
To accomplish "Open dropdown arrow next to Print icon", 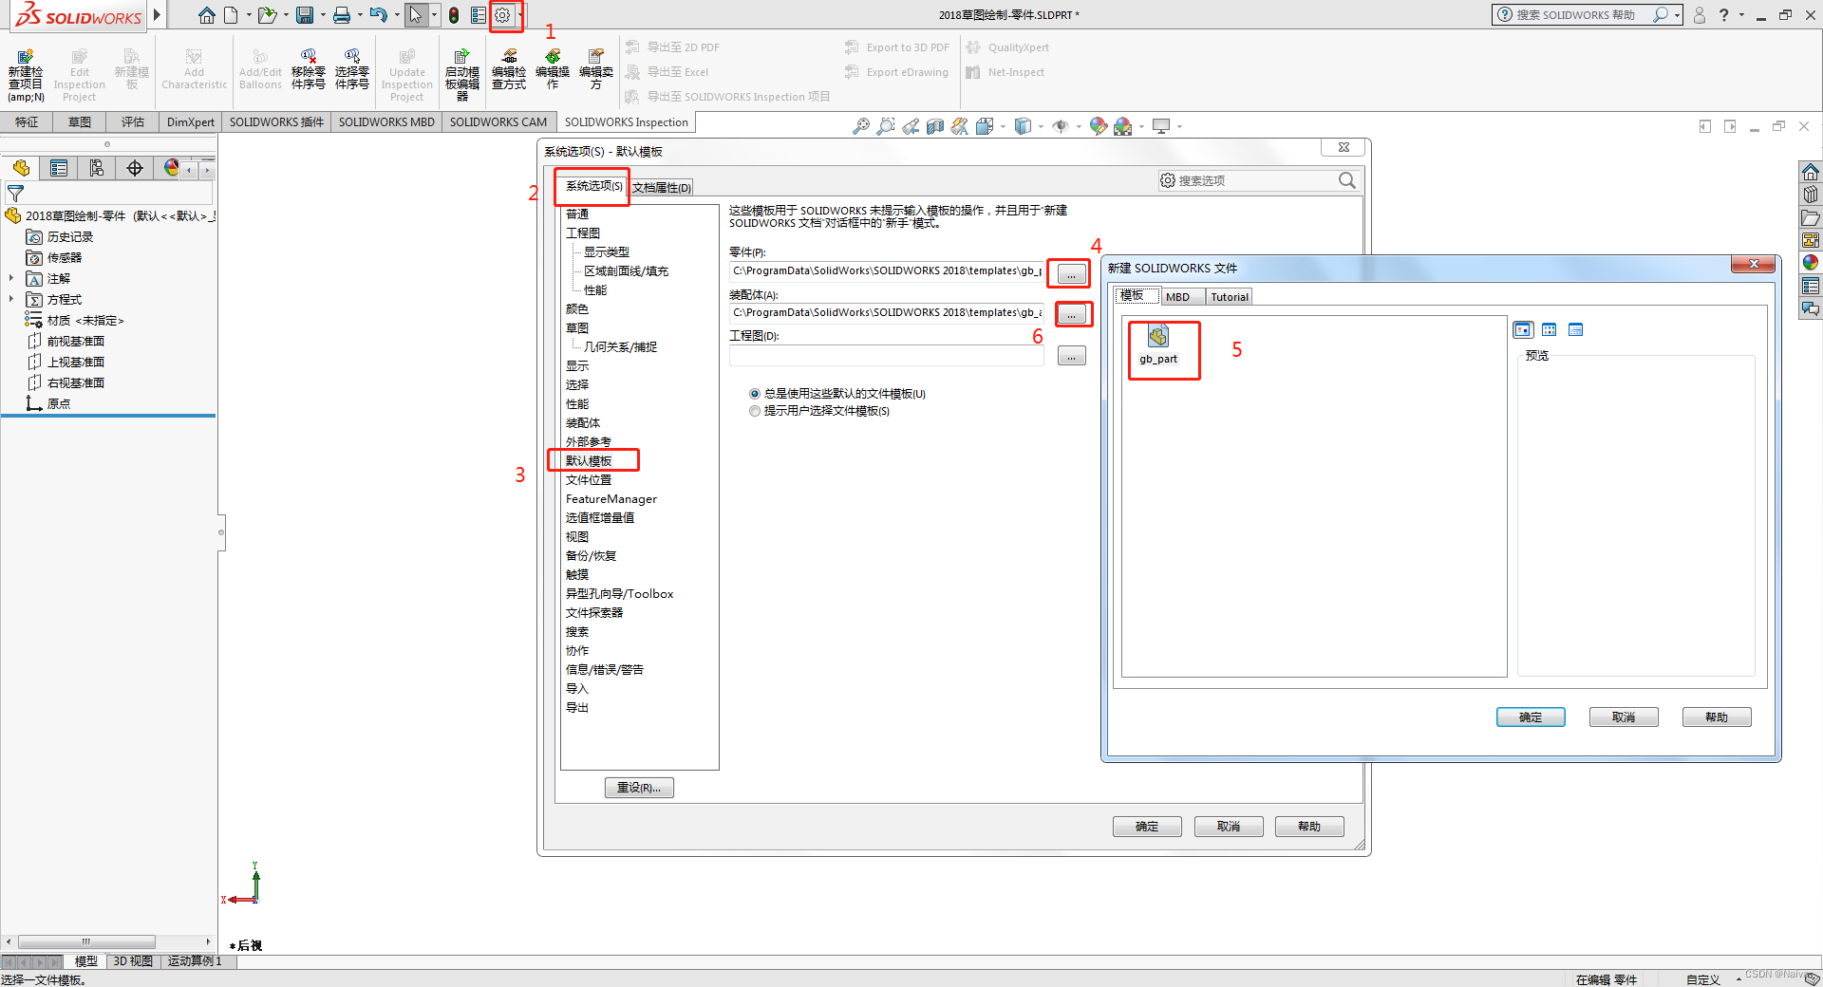I will click(360, 15).
